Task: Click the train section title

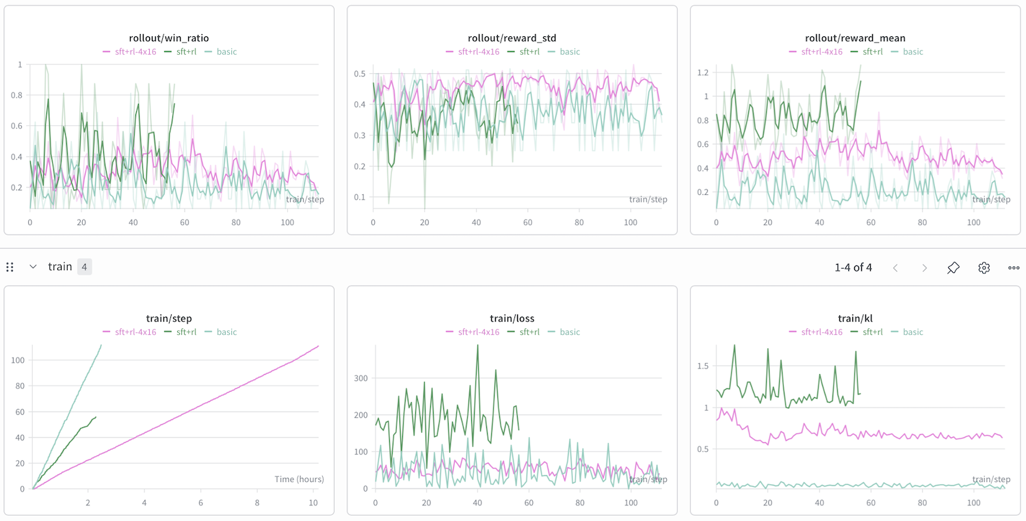Action: [60, 267]
